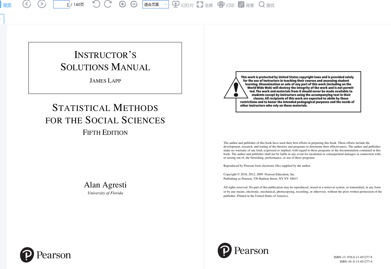Rotate the page counterclockwise
Viewport: 391px width, 269px height.
pos(96,4)
